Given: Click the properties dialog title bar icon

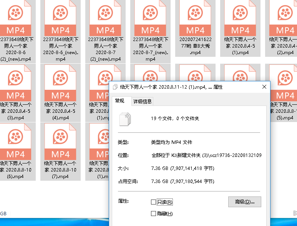Looking at the screenshot, I should pos(115,87).
